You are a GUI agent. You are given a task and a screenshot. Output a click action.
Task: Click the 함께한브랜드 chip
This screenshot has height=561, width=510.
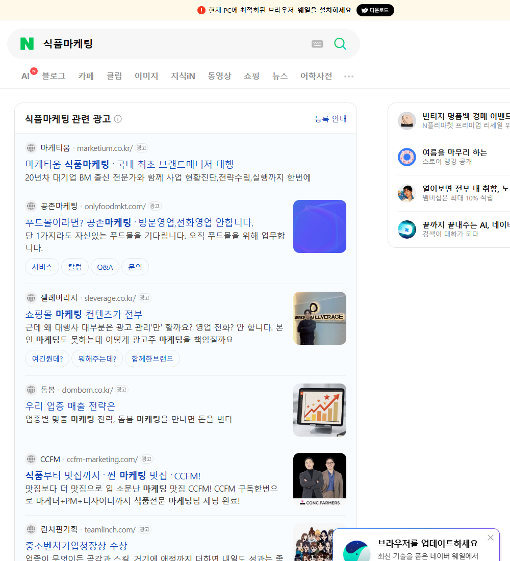(152, 359)
